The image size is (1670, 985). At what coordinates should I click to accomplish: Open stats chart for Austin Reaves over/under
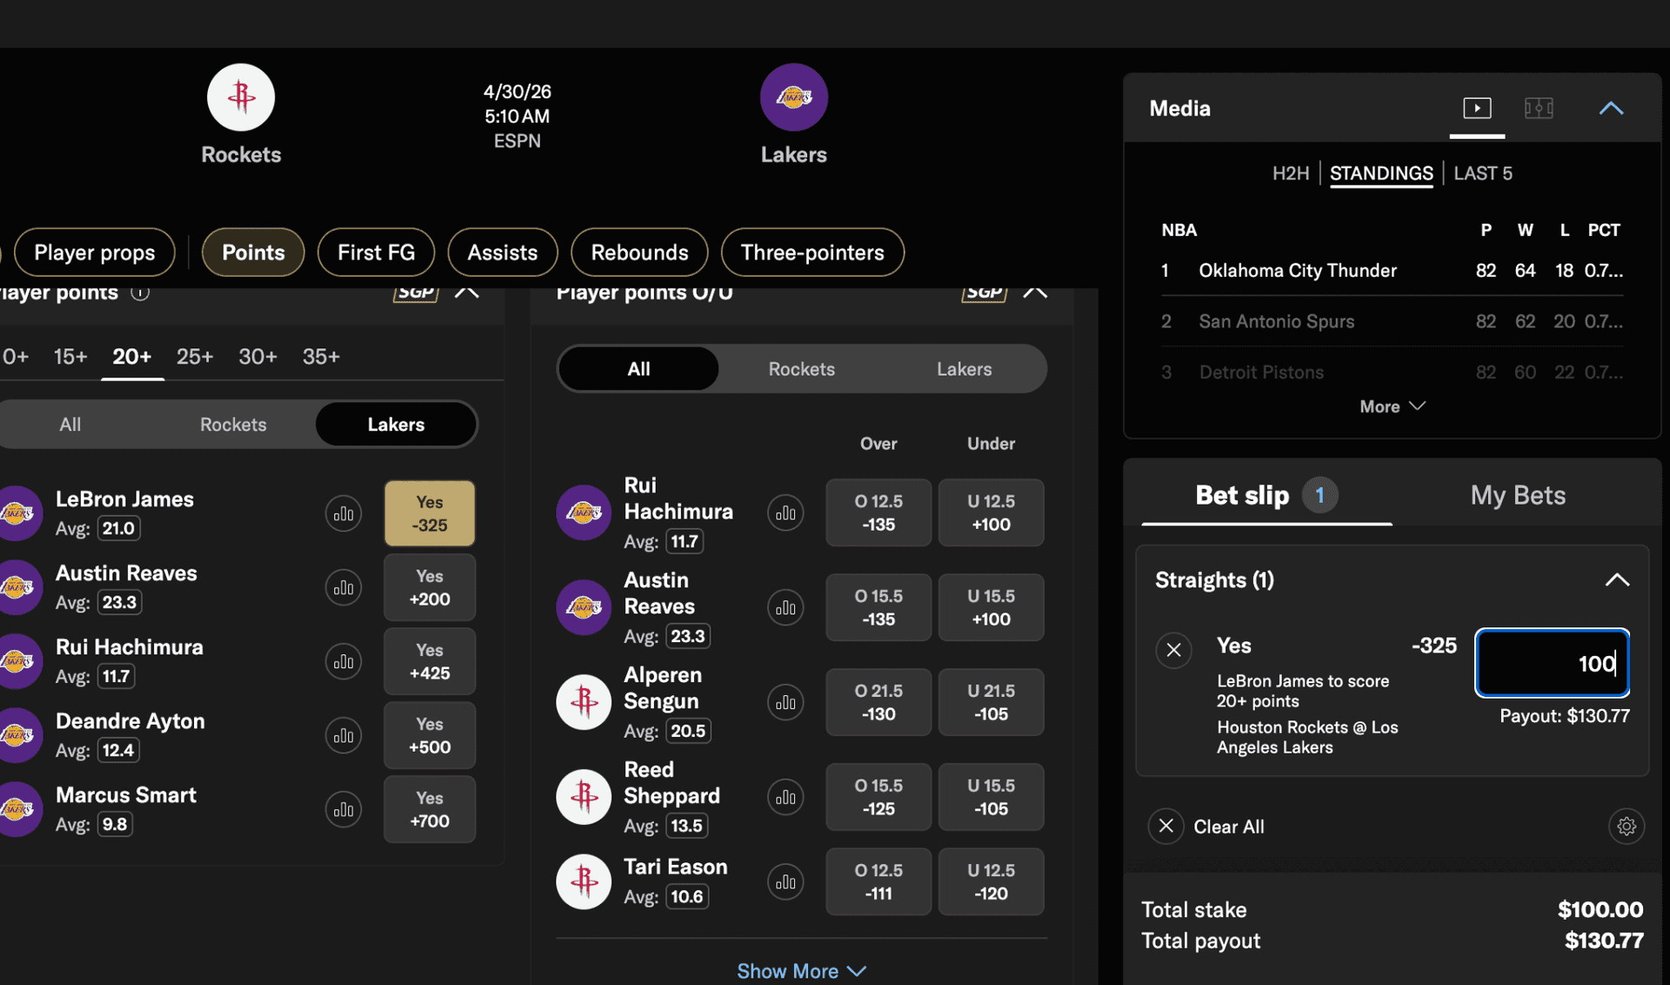coord(785,607)
